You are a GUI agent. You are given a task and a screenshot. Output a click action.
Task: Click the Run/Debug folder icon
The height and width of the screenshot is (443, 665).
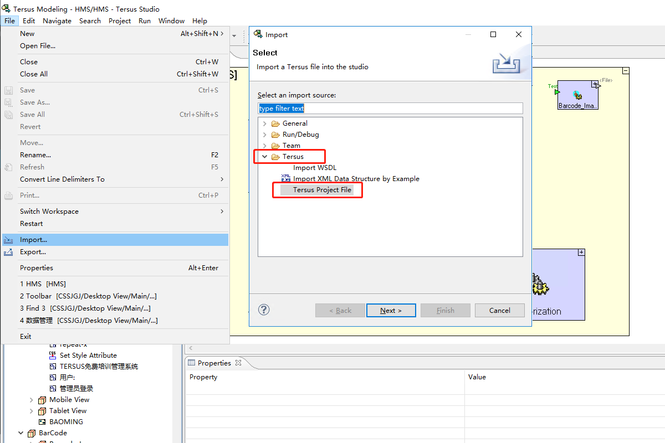[275, 135]
